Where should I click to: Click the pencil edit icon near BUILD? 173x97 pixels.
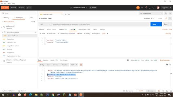(166, 19)
